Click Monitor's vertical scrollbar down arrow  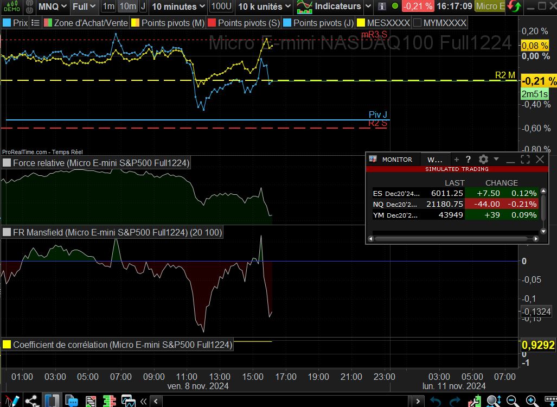coord(543,231)
